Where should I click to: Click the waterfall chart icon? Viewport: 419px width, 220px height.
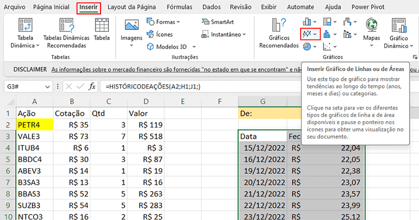point(347,22)
